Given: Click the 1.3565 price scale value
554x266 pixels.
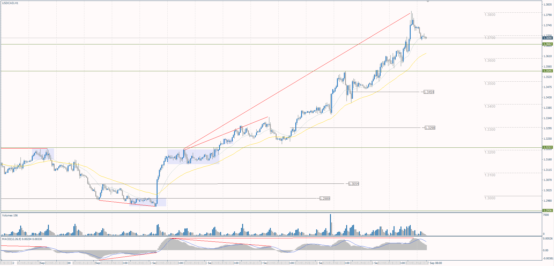Looking at the screenshot, I should [x=548, y=67].
